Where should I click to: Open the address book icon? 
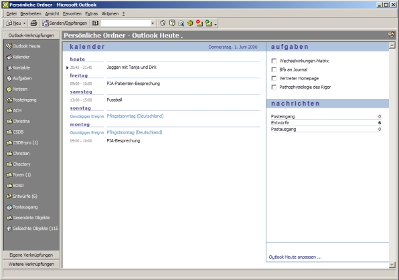pos(95,23)
